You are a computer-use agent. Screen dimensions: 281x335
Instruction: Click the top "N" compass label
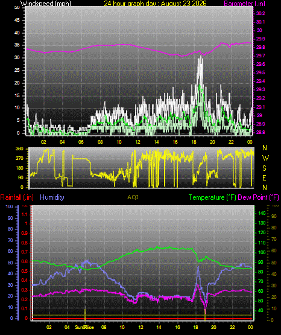(x=265, y=148)
